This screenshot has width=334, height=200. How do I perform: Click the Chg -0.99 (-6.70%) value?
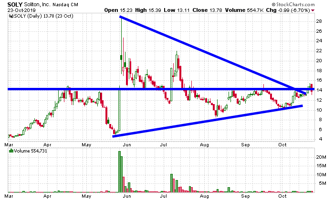[288, 10]
